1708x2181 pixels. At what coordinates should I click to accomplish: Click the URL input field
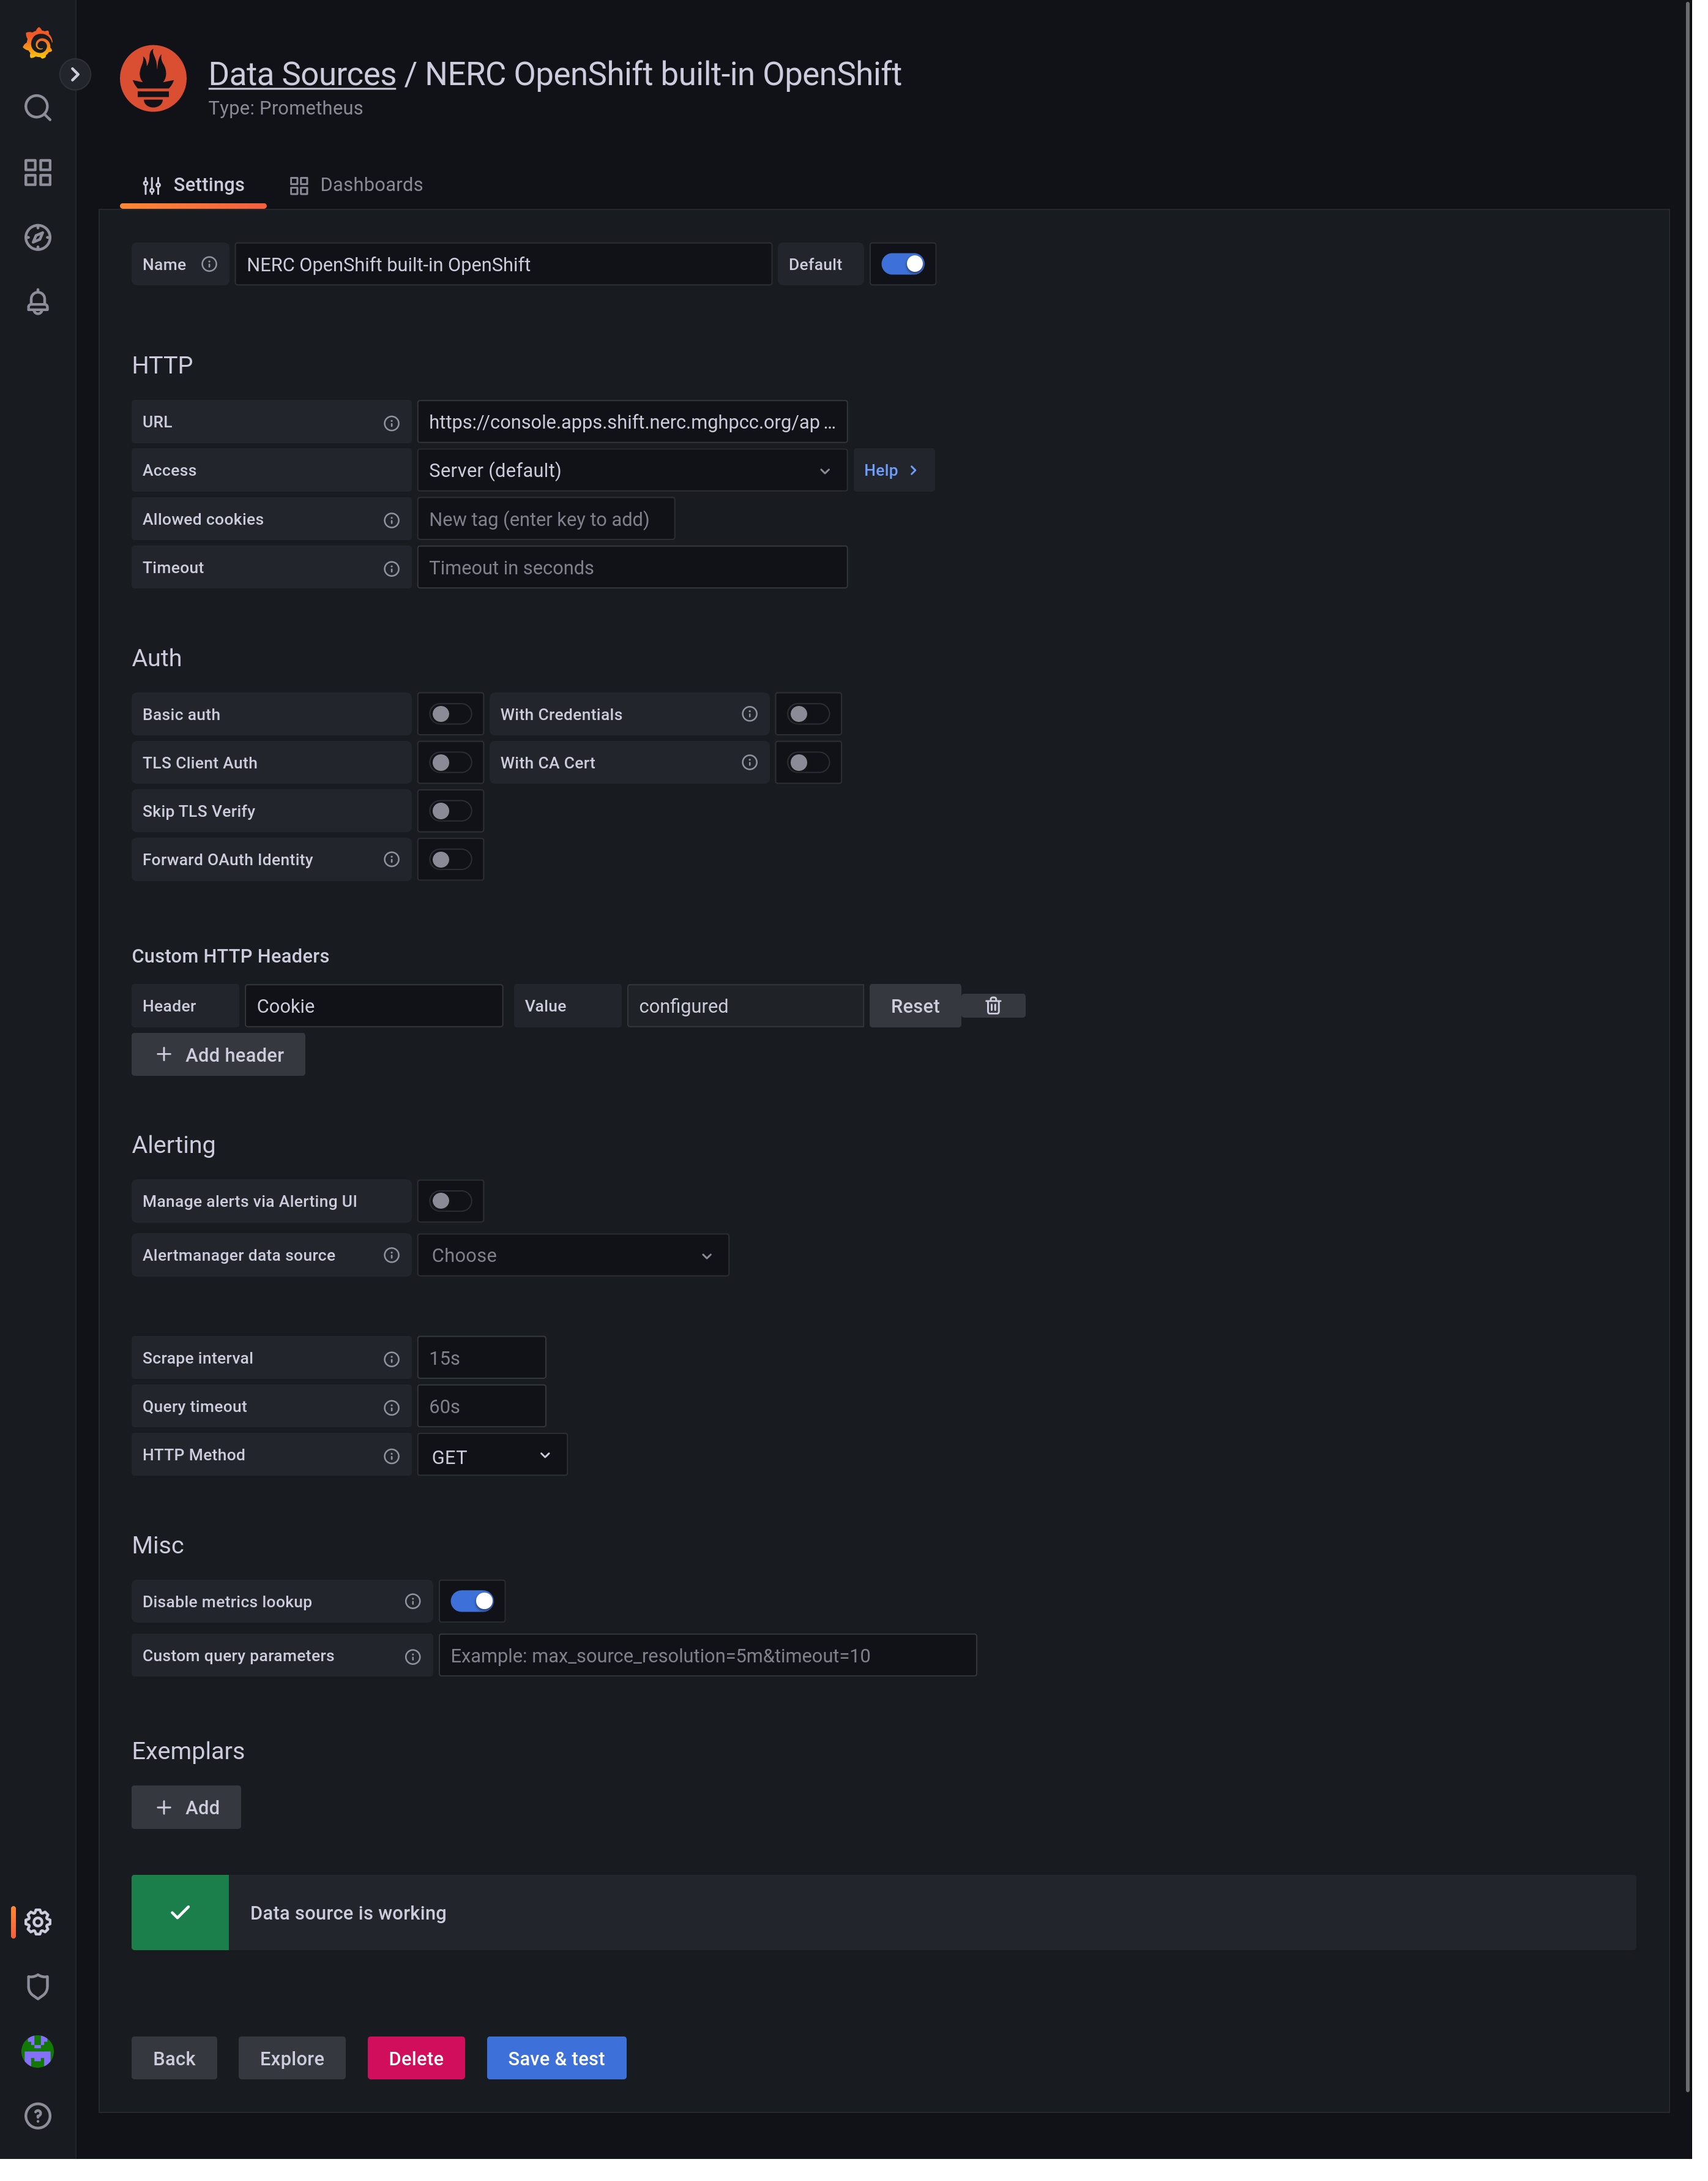(638, 426)
